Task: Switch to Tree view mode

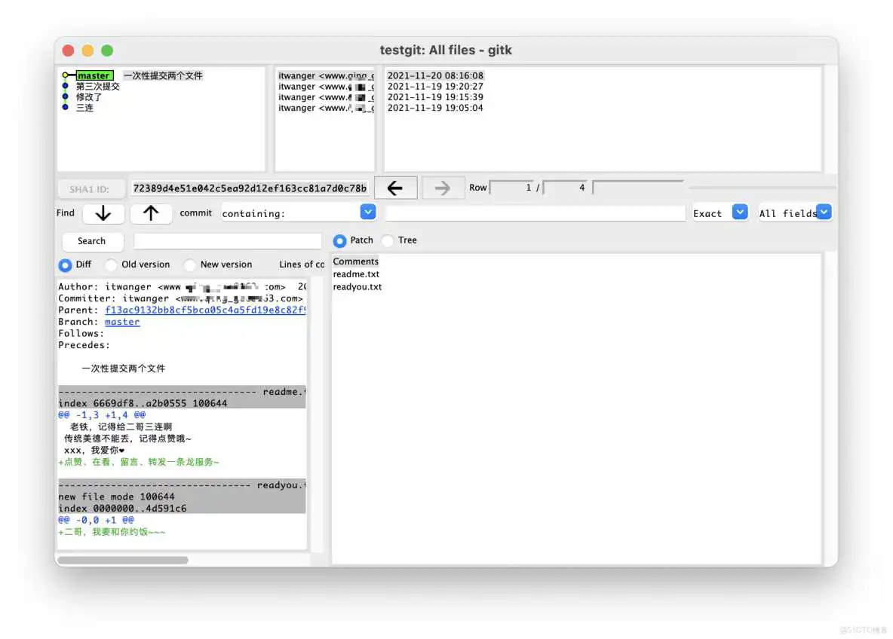Action: coord(387,240)
